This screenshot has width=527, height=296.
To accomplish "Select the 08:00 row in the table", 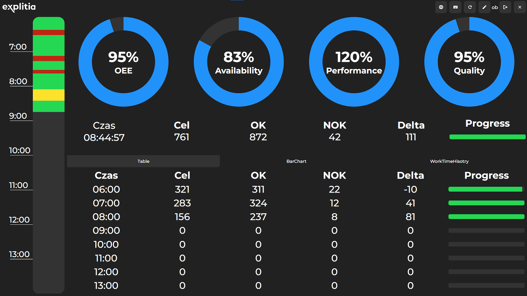I will click(296, 217).
